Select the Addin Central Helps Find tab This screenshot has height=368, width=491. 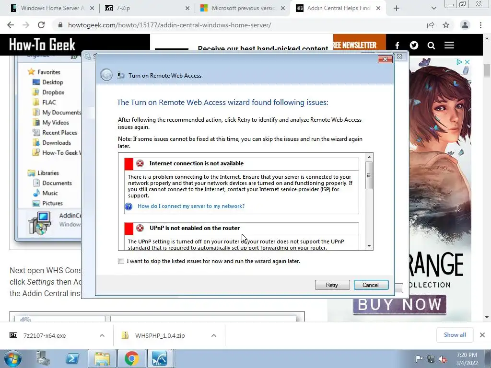[x=339, y=8]
